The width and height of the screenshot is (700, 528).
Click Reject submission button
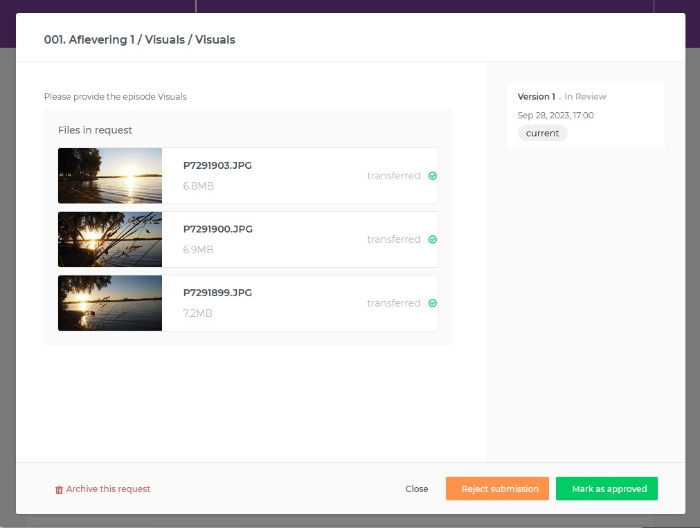[497, 489]
